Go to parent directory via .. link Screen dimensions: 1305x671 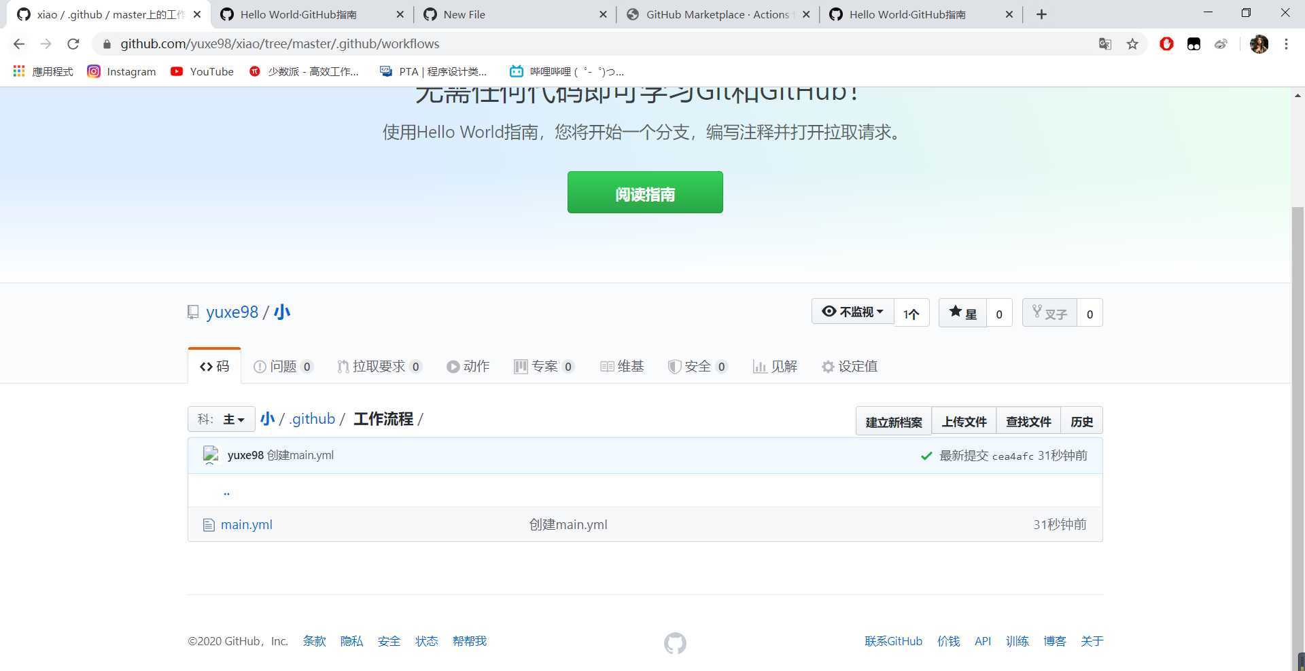226,492
